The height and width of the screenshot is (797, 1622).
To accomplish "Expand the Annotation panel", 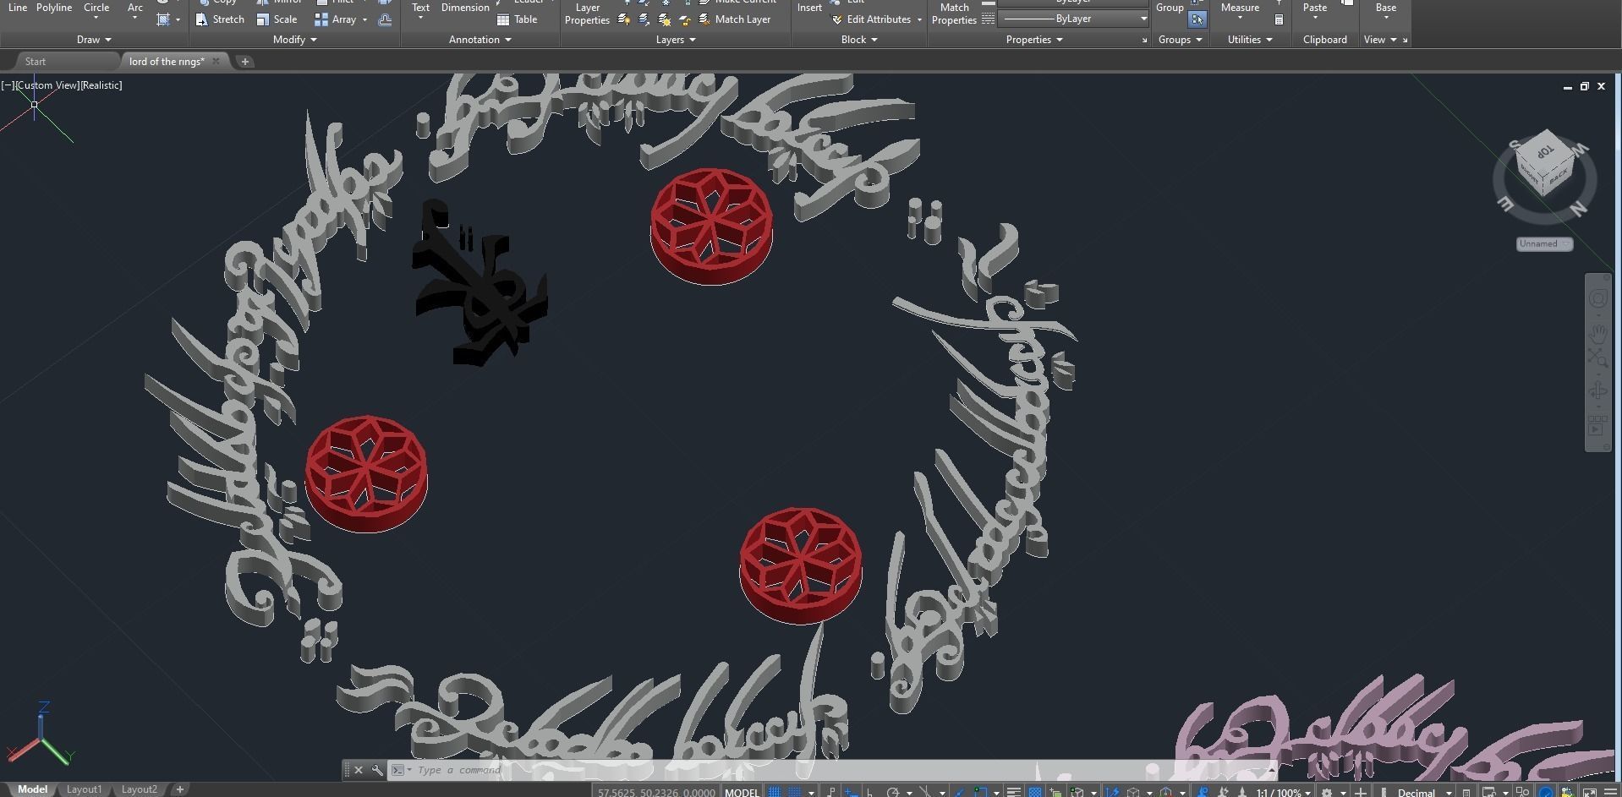I will click(479, 40).
